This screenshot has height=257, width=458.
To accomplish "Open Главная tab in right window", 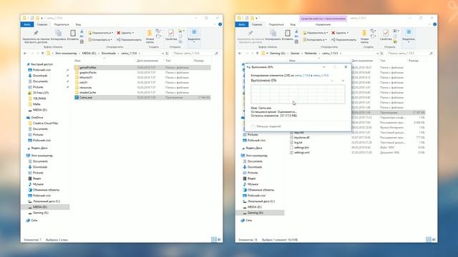I will (x=257, y=24).
